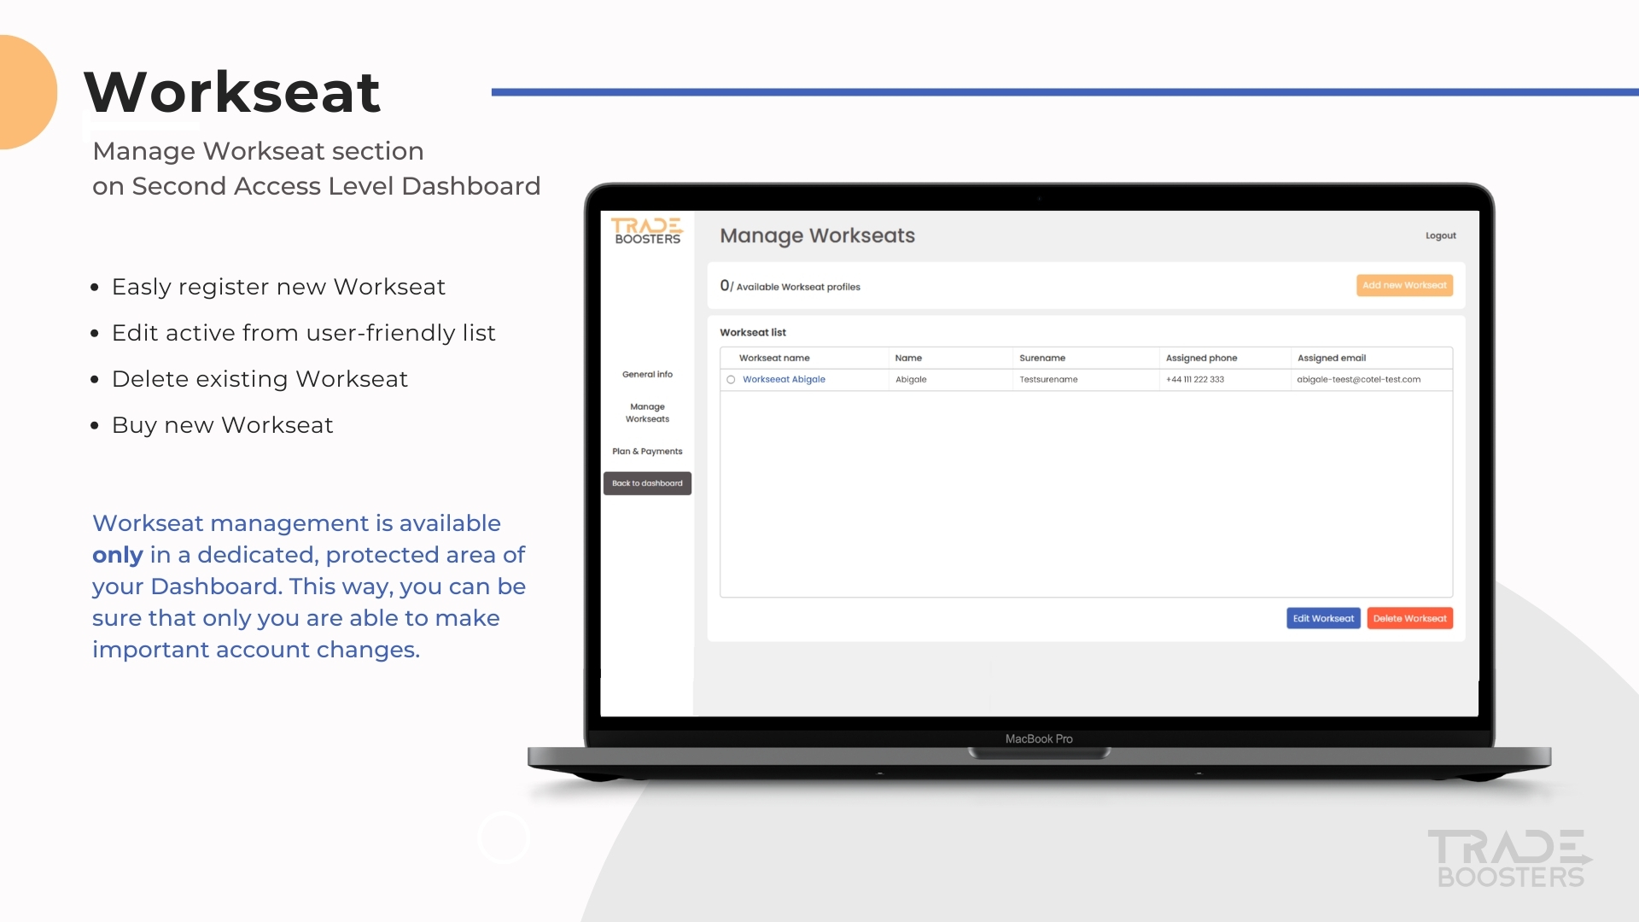
Task: Click the Manage Workseats page heading
Action: point(817,236)
